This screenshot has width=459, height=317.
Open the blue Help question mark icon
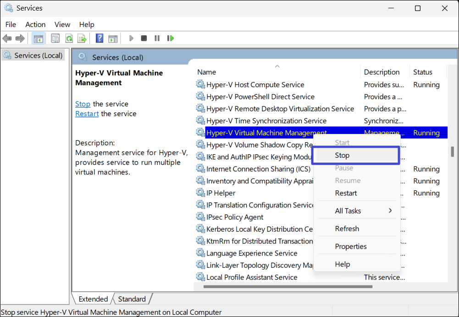pyautogui.click(x=100, y=38)
